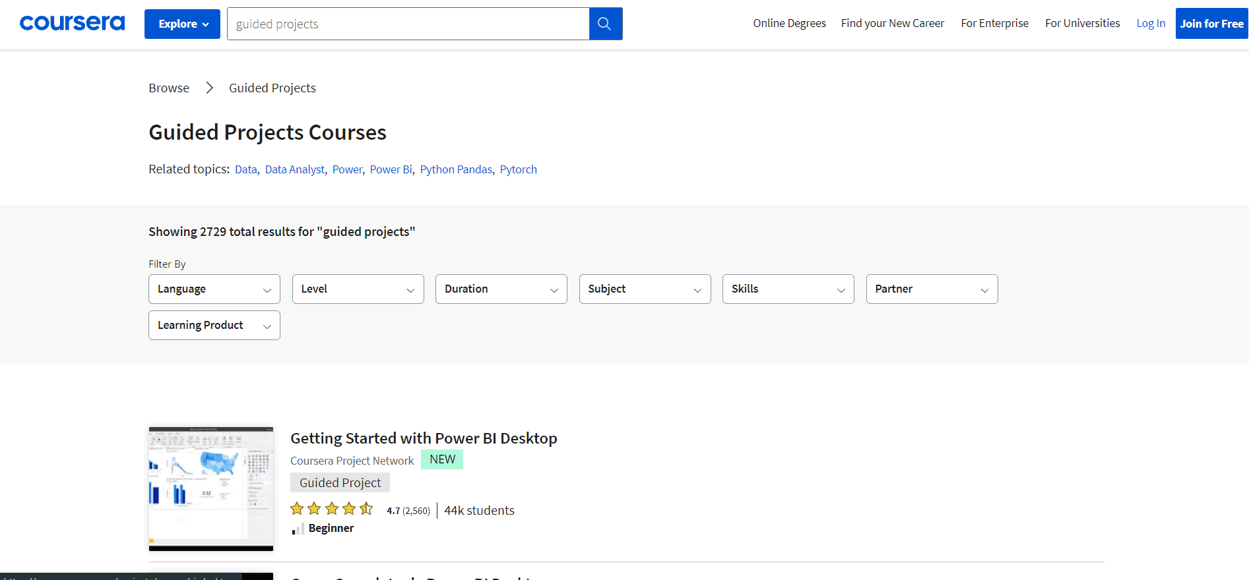Open the Power related topic
Image resolution: width=1249 pixels, height=580 pixels.
[348, 169]
